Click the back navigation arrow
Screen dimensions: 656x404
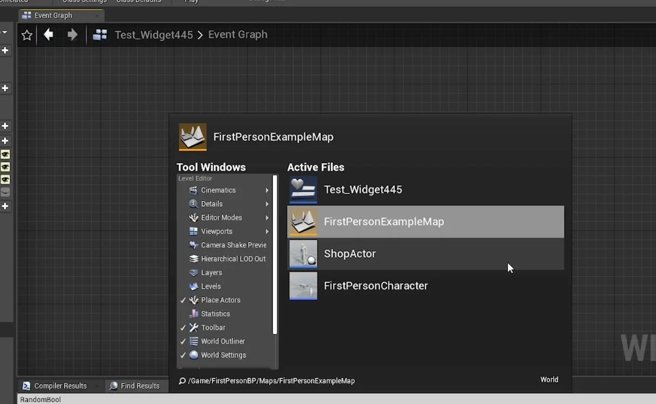pyautogui.click(x=48, y=34)
